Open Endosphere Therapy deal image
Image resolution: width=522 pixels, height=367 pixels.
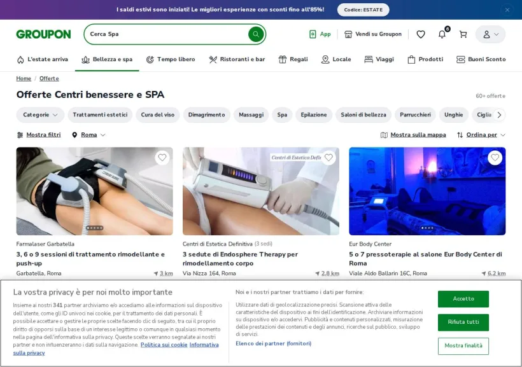coord(260,191)
